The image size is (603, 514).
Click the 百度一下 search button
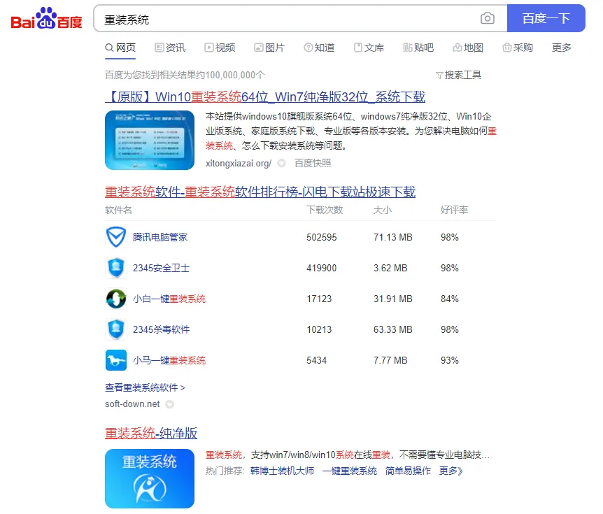pyautogui.click(x=546, y=18)
